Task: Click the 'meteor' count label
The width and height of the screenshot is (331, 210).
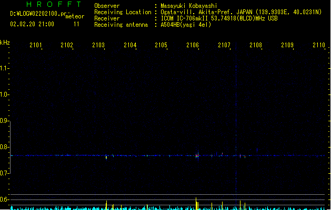Action: (x=75, y=16)
